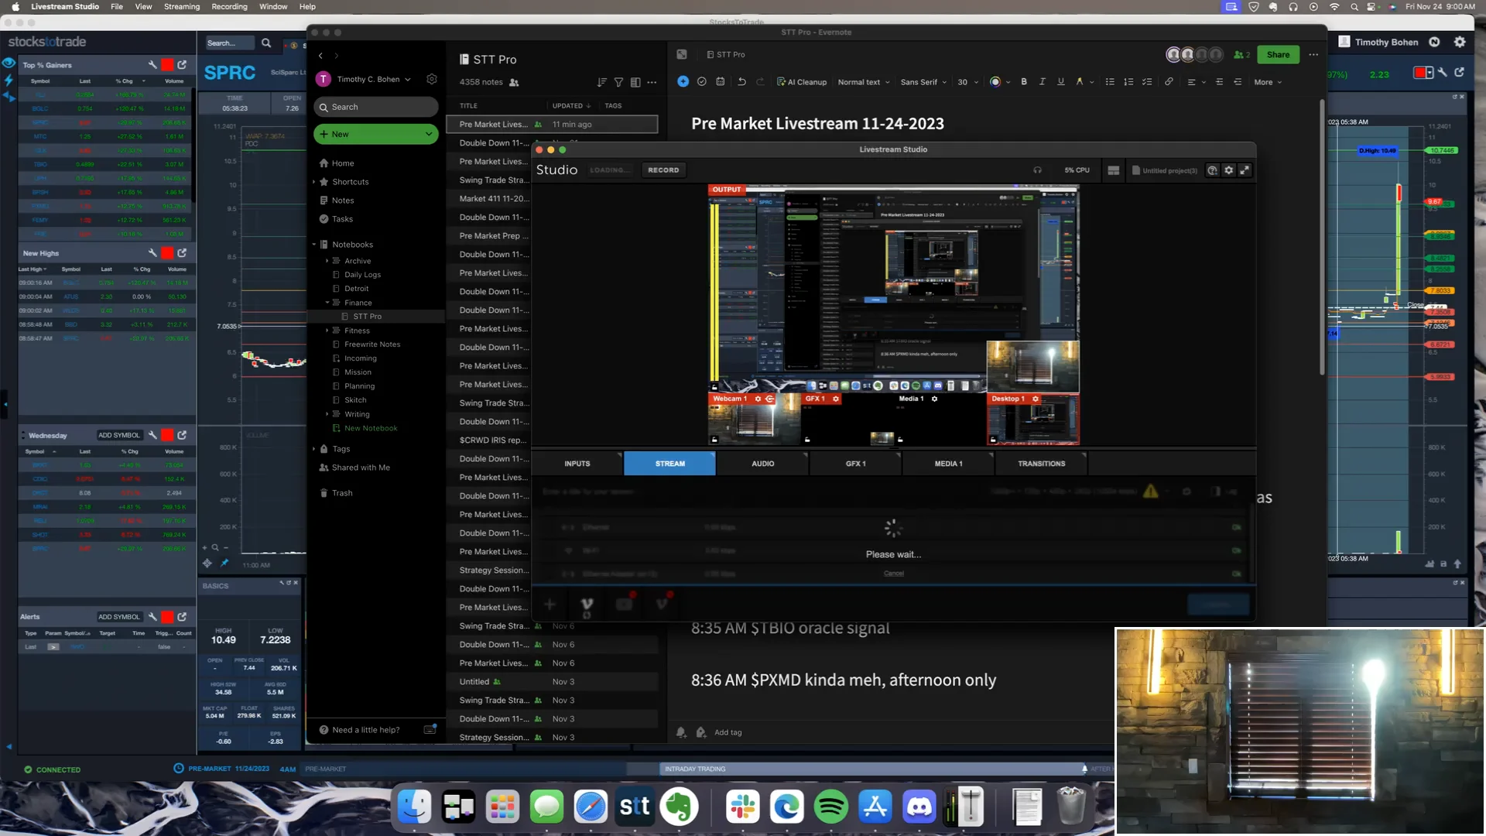
Task: Click the calendar event icon in Evernote toolbar
Action: click(721, 81)
